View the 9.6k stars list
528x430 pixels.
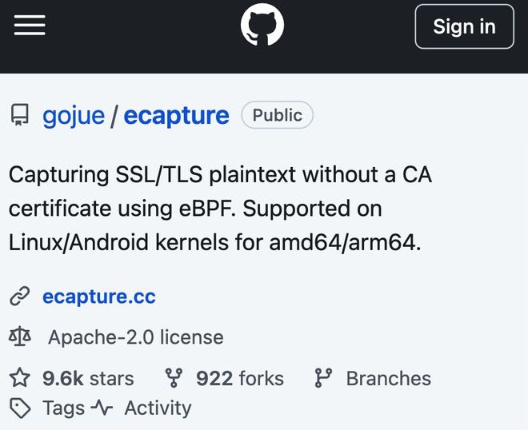88,378
